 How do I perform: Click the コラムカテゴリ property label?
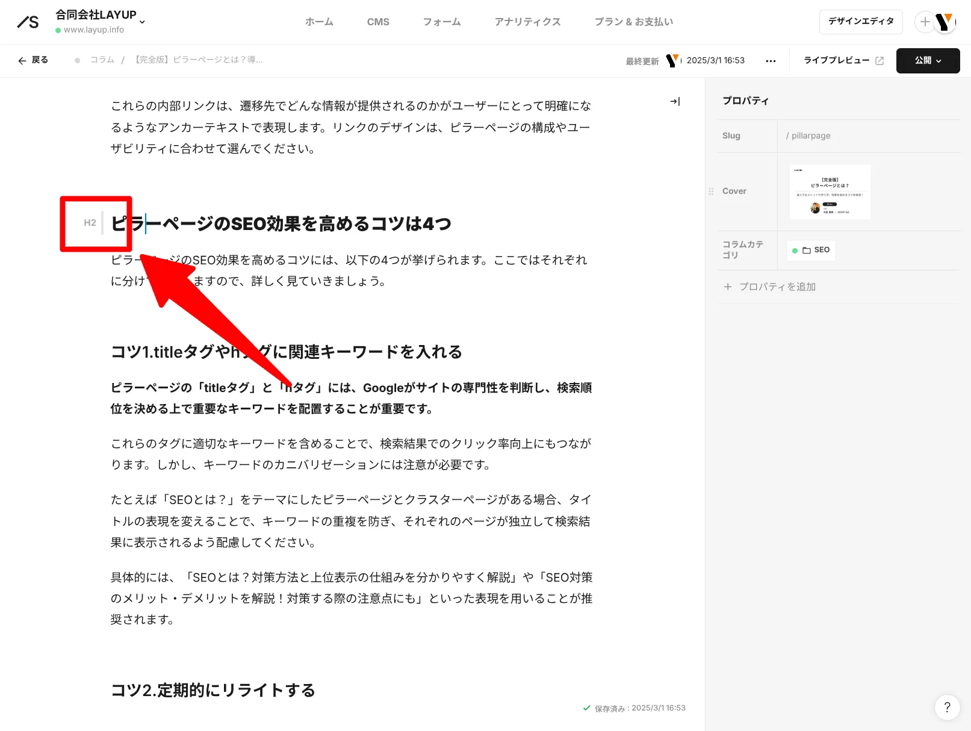[x=743, y=250]
